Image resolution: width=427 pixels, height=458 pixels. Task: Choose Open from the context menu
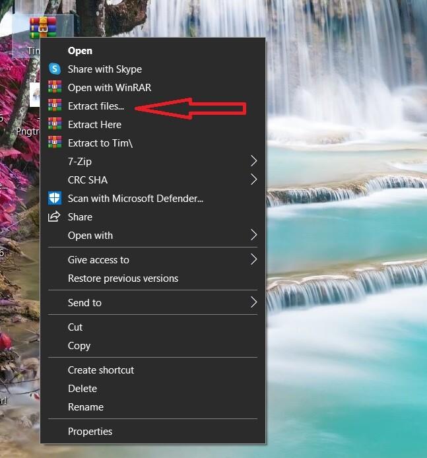(x=152, y=51)
